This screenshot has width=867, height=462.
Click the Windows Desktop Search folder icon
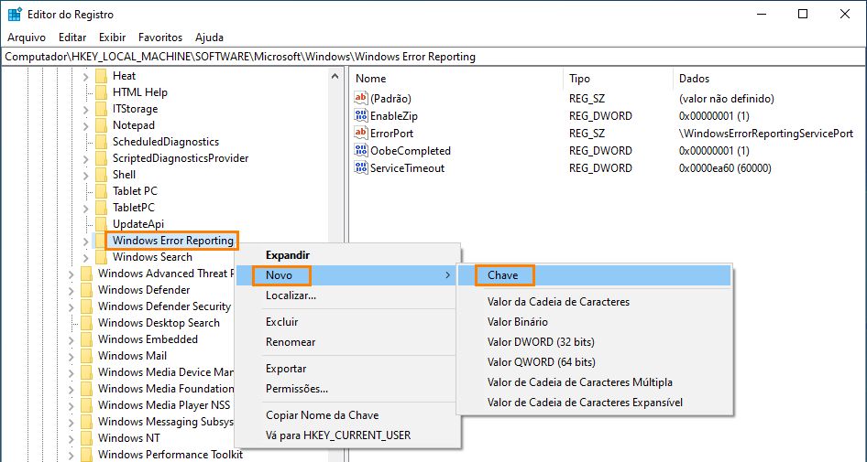click(87, 323)
